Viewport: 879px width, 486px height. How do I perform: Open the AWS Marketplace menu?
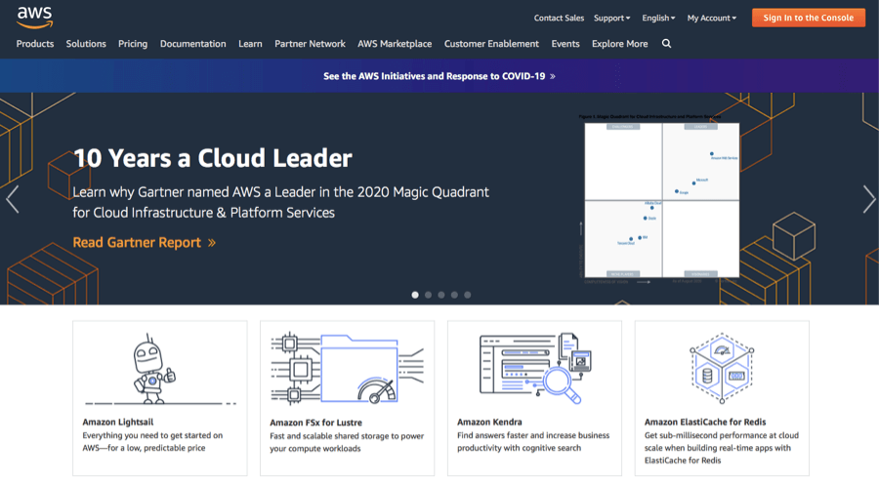point(395,44)
